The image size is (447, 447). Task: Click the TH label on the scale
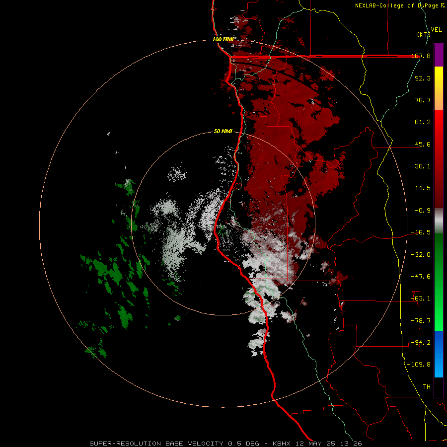427,387
